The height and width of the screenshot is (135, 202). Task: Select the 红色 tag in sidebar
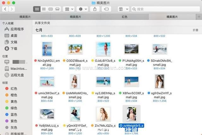point(14,89)
